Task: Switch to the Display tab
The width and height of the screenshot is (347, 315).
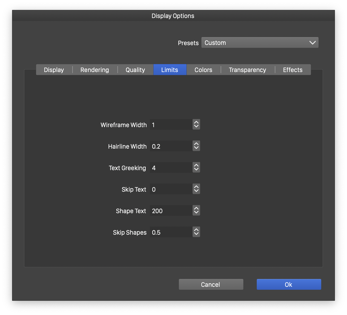Action: [54, 70]
